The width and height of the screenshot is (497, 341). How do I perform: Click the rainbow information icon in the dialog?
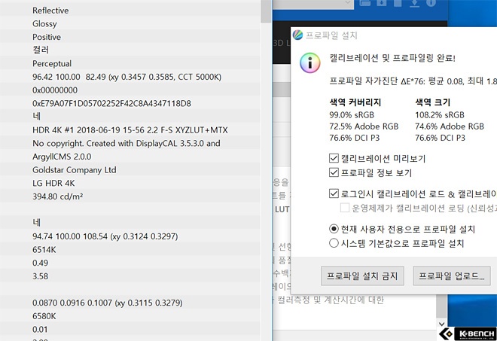[310, 62]
